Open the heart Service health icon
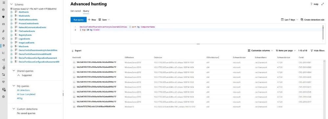The height and width of the screenshot is (119, 328). point(4,82)
